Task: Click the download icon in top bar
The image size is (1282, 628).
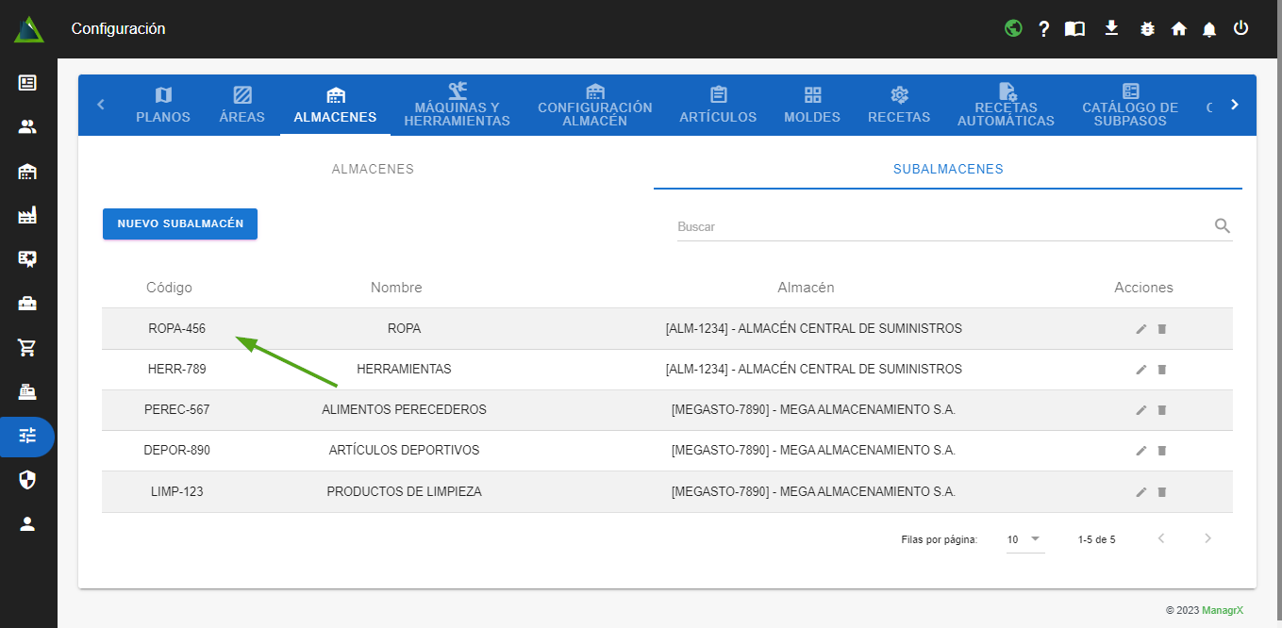Action: click(1111, 28)
